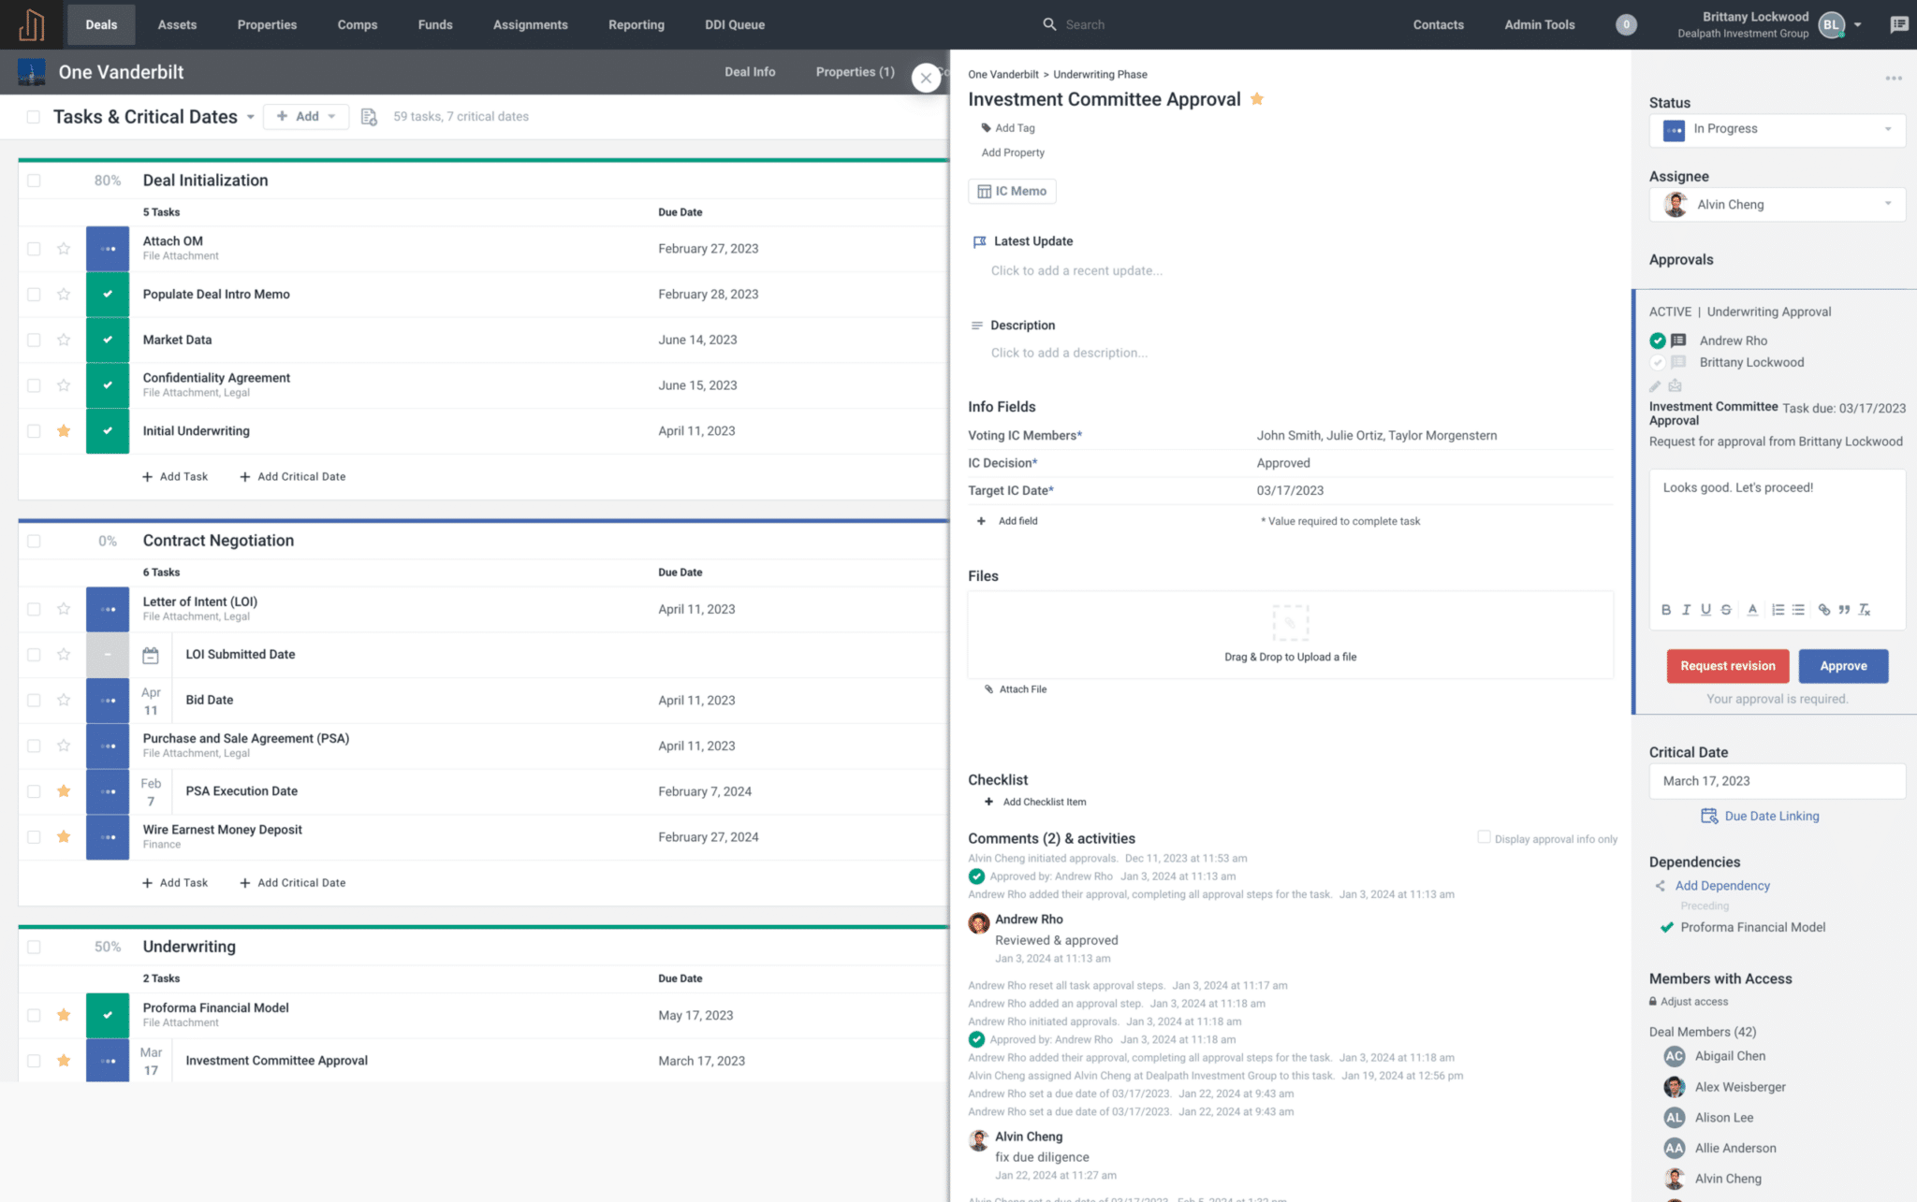Click the Approve button
Screen dimensions: 1917x1202
[x=1842, y=666]
